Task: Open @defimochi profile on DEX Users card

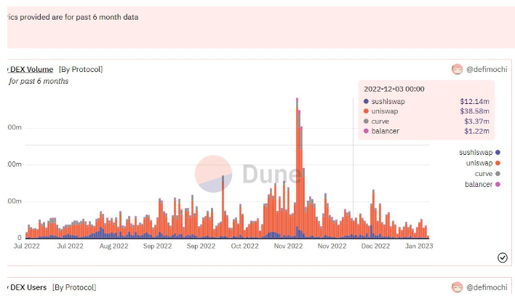Action: tap(487, 287)
